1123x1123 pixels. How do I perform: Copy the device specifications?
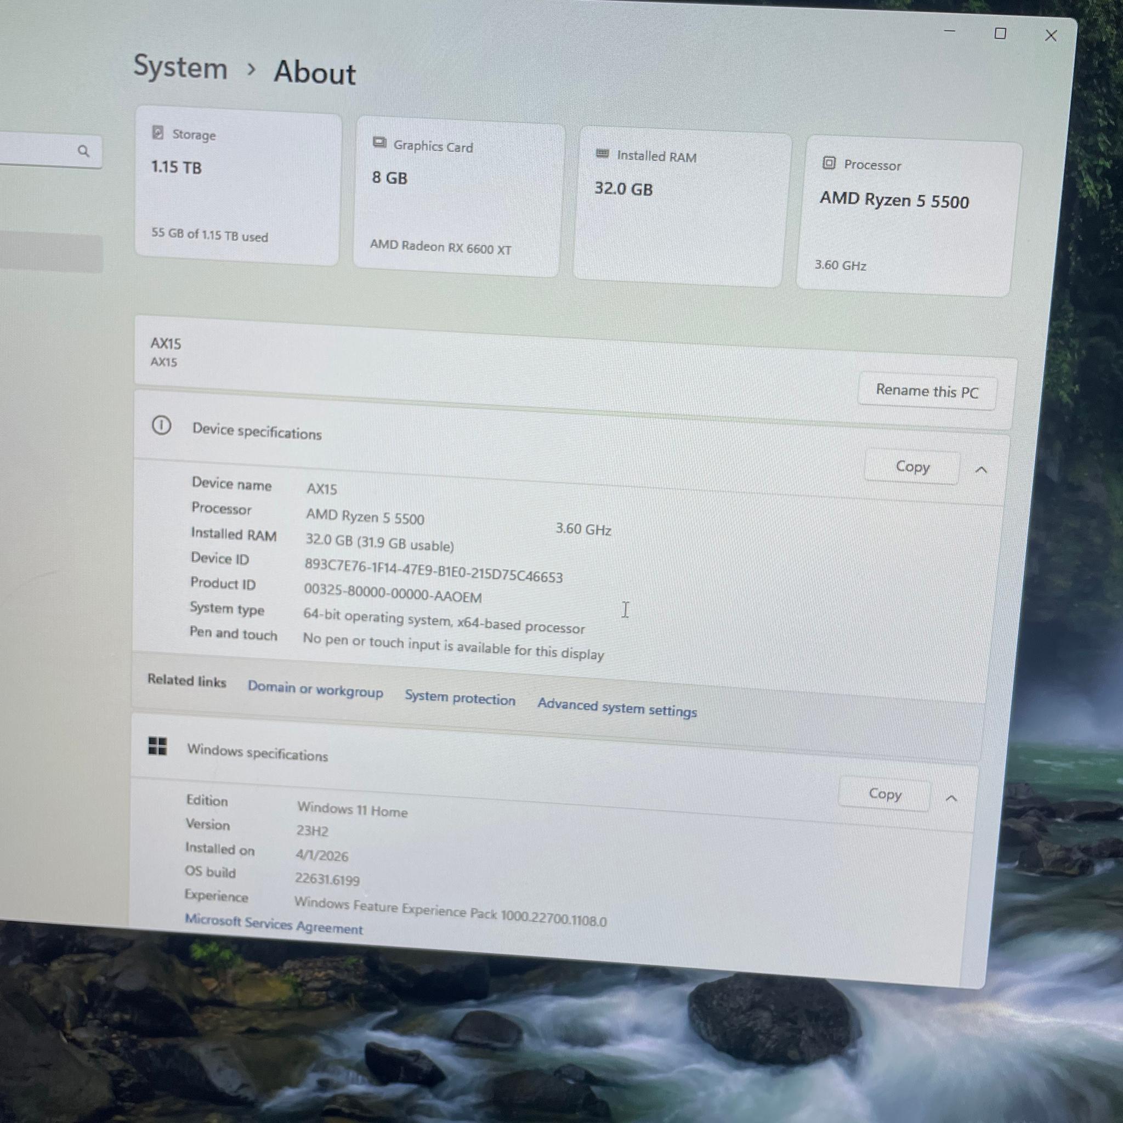[912, 467]
